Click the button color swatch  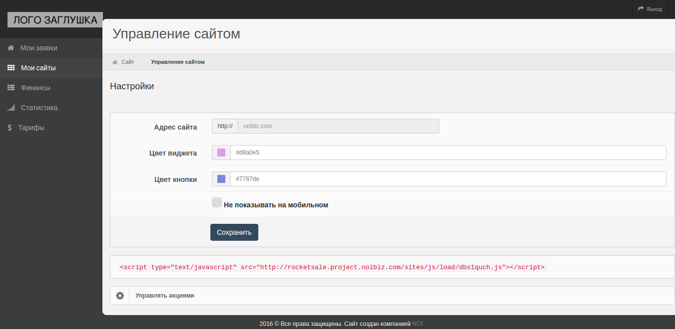(x=221, y=179)
